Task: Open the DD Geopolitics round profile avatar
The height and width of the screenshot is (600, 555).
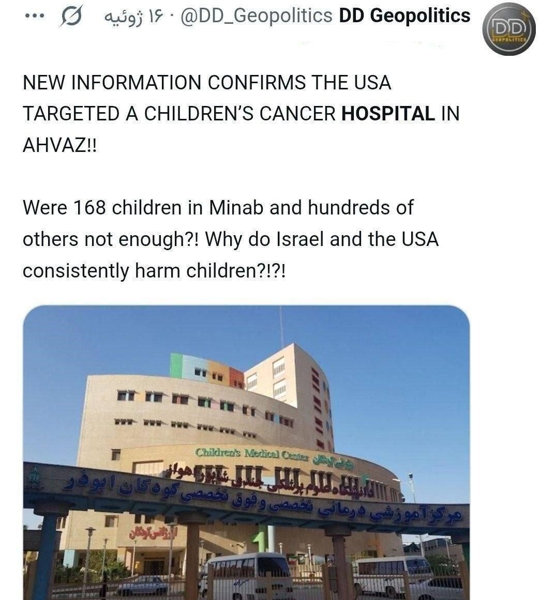Action: pos(509,29)
